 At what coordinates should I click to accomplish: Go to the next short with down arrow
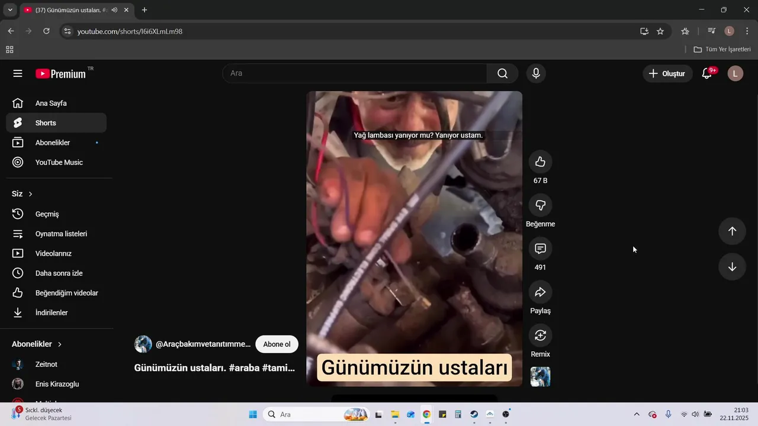(732, 267)
